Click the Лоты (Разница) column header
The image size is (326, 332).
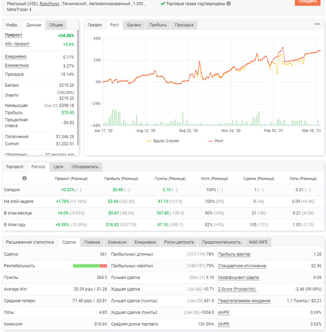click(303, 179)
